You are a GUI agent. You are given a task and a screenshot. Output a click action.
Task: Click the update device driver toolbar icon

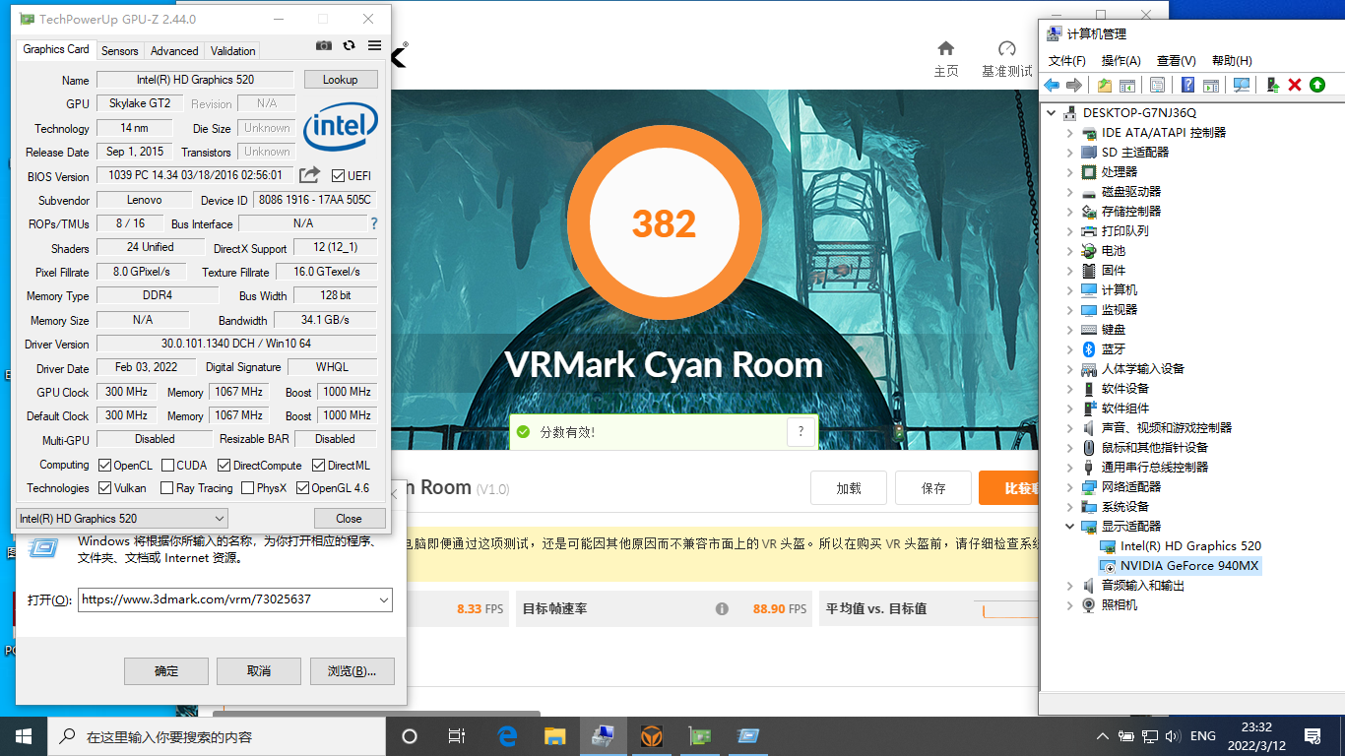(1272, 86)
